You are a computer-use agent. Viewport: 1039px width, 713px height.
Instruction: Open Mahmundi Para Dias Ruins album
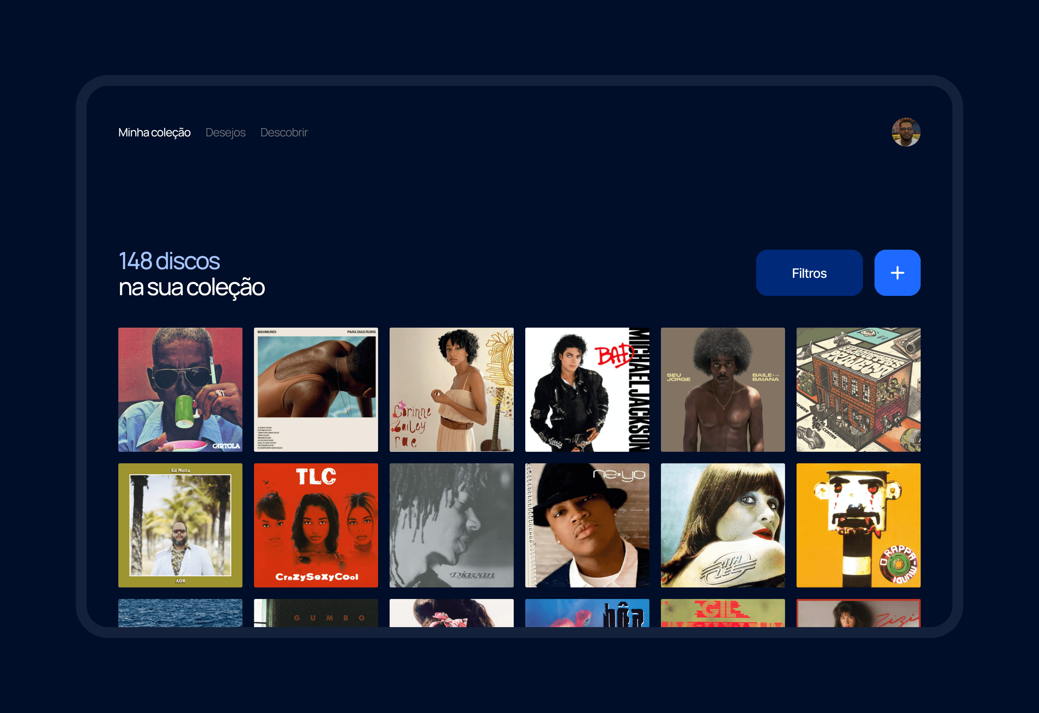coord(316,389)
